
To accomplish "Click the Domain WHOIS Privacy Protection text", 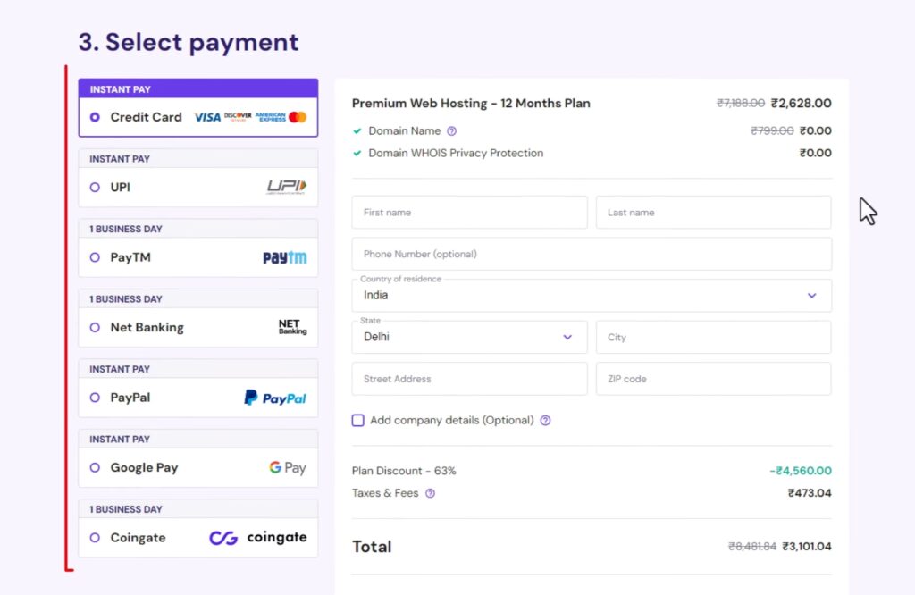I will tap(456, 153).
